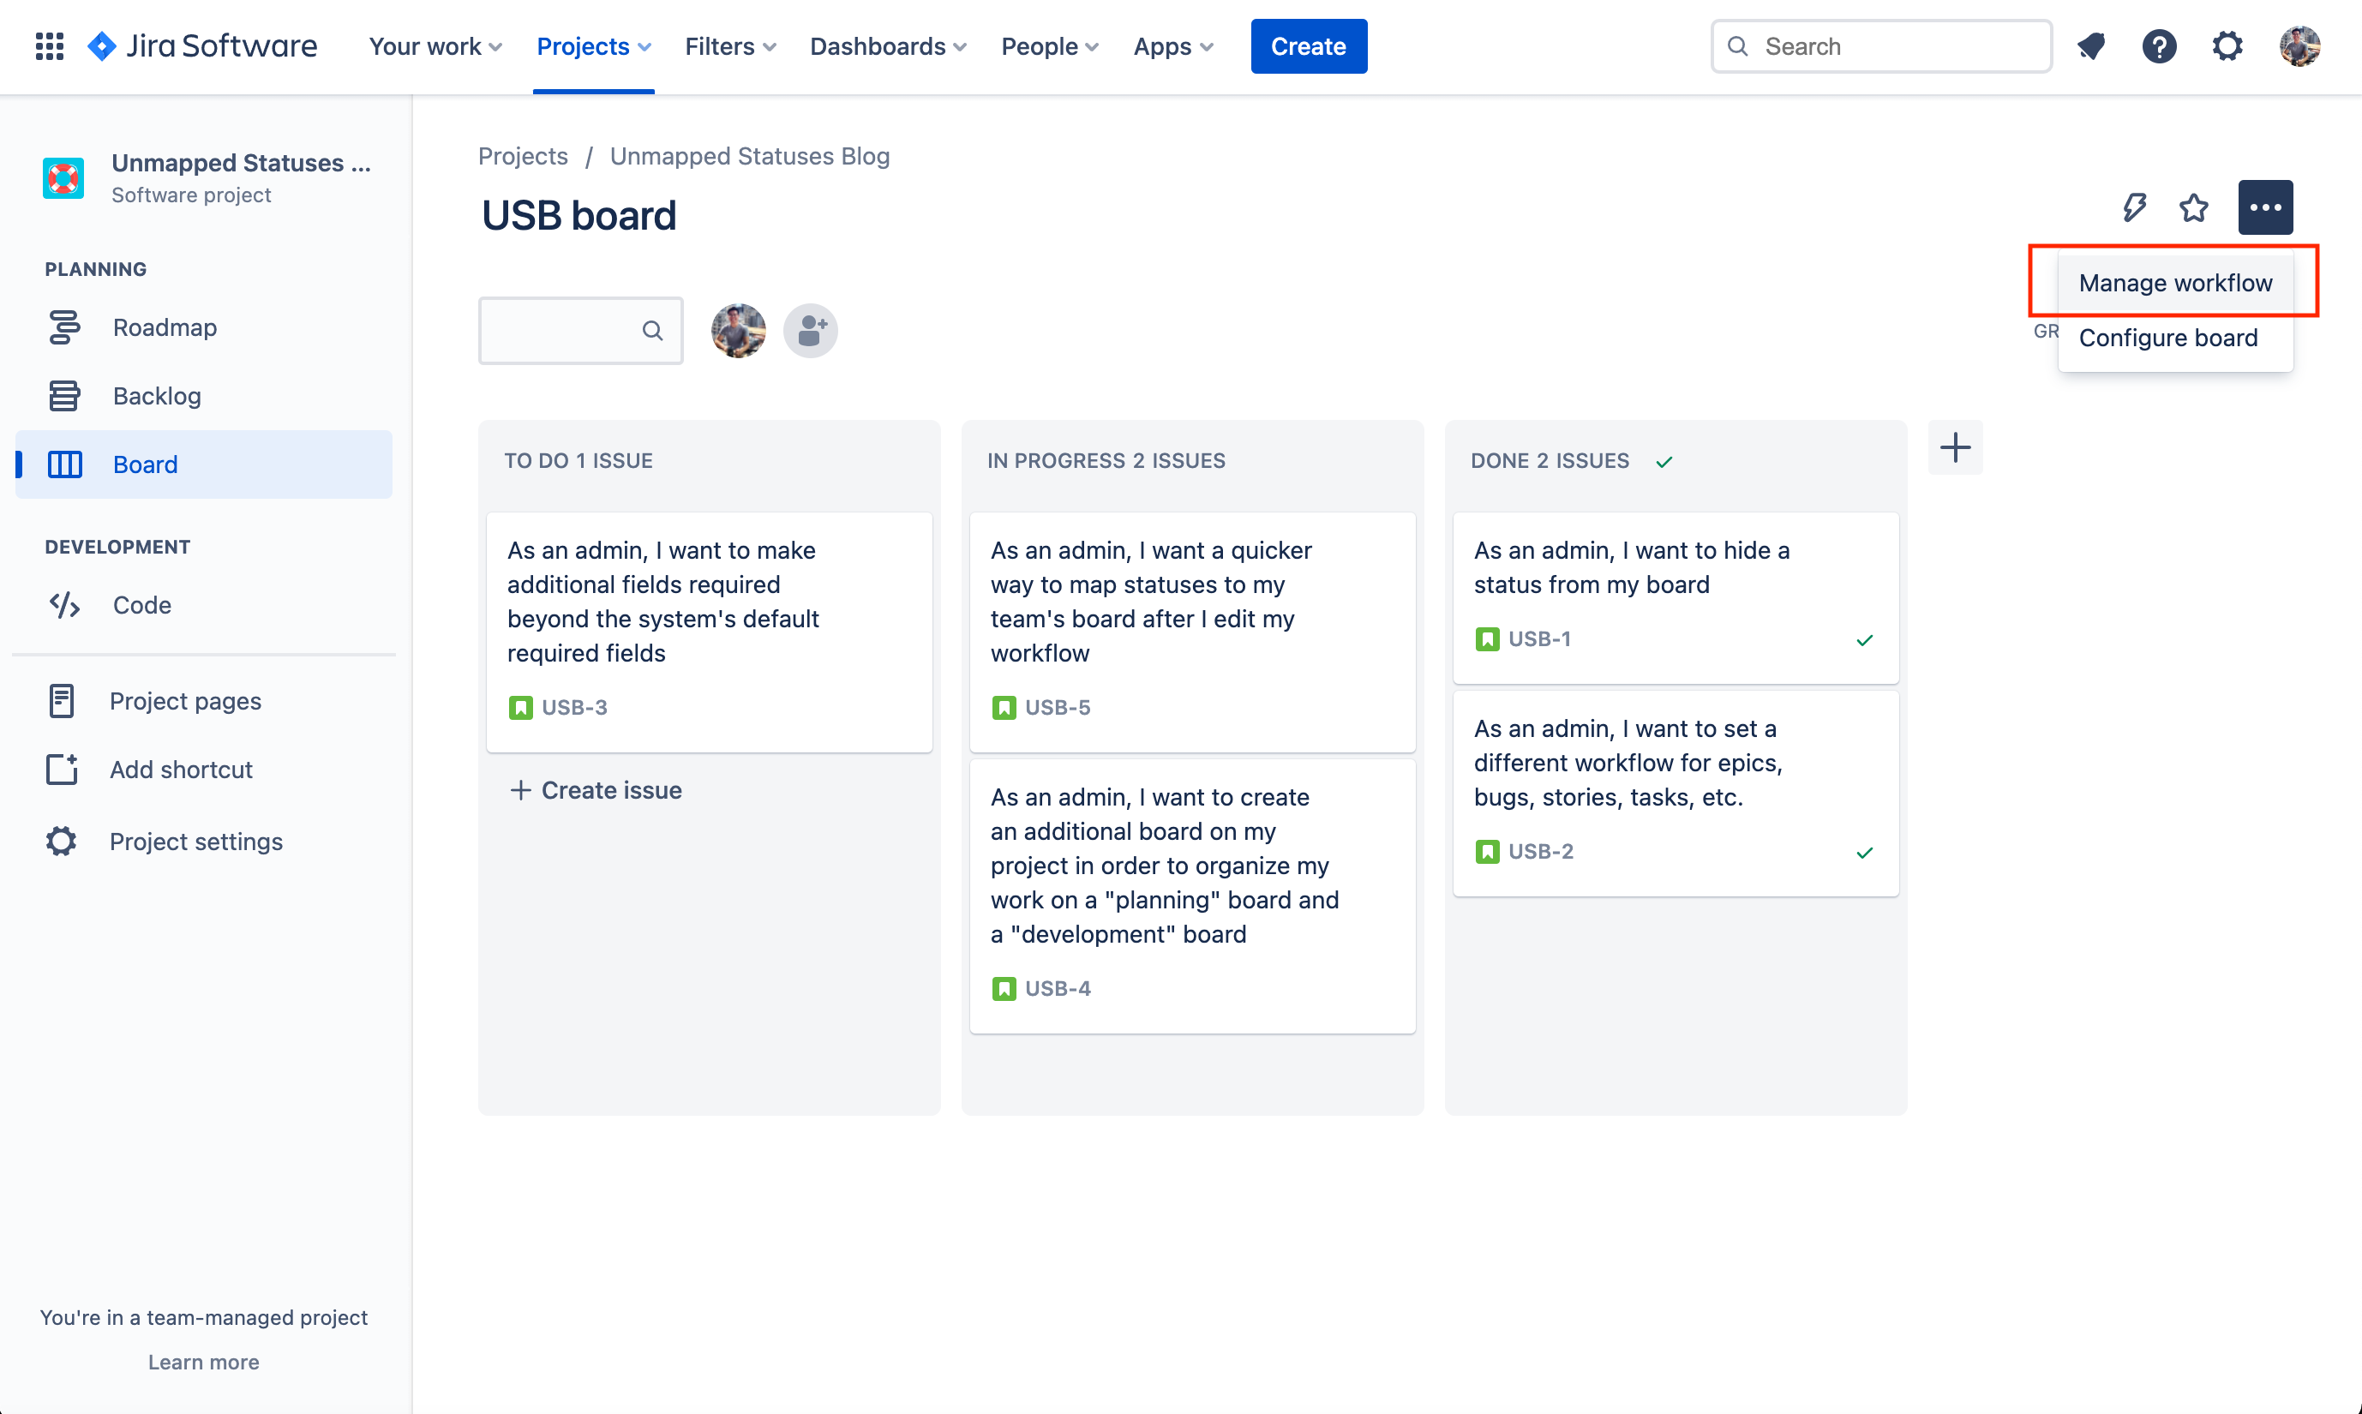This screenshot has width=2362, height=1414.
Task: Select Manage workflow menu item
Action: (2175, 283)
